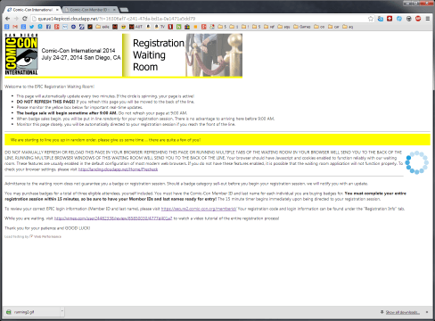The width and height of the screenshot is (435, 321).
Task: Click the Registration Waiting Room banner image
Action: [x=183, y=55]
